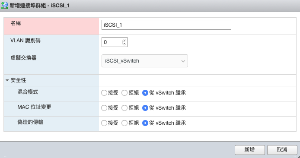300x158 pixels.
Task: Click into the 名稱 text field
Action: pyautogui.click(x=166, y=25)
